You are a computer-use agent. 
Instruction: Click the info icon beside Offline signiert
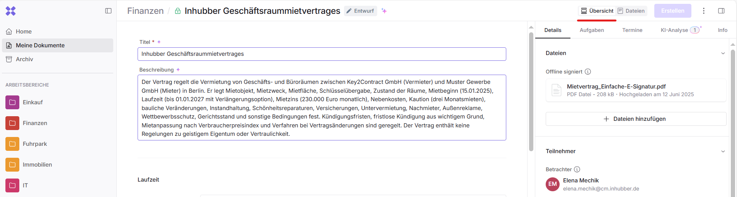pyautogui.click(x=588, y=72)
